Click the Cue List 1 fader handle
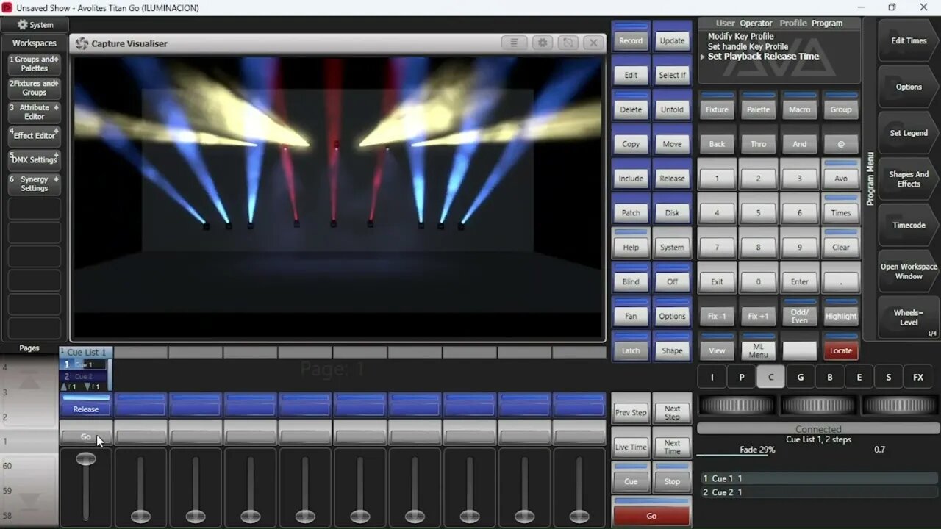This screenshot has width=941, height=529. coord(86,459)
